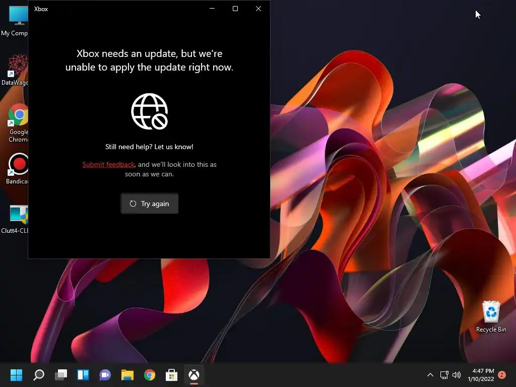Image resolution: width=516 pixels, height=387 pixels.
Task: Select the Bandicam desktop shortcut
Action: point(17,168)
